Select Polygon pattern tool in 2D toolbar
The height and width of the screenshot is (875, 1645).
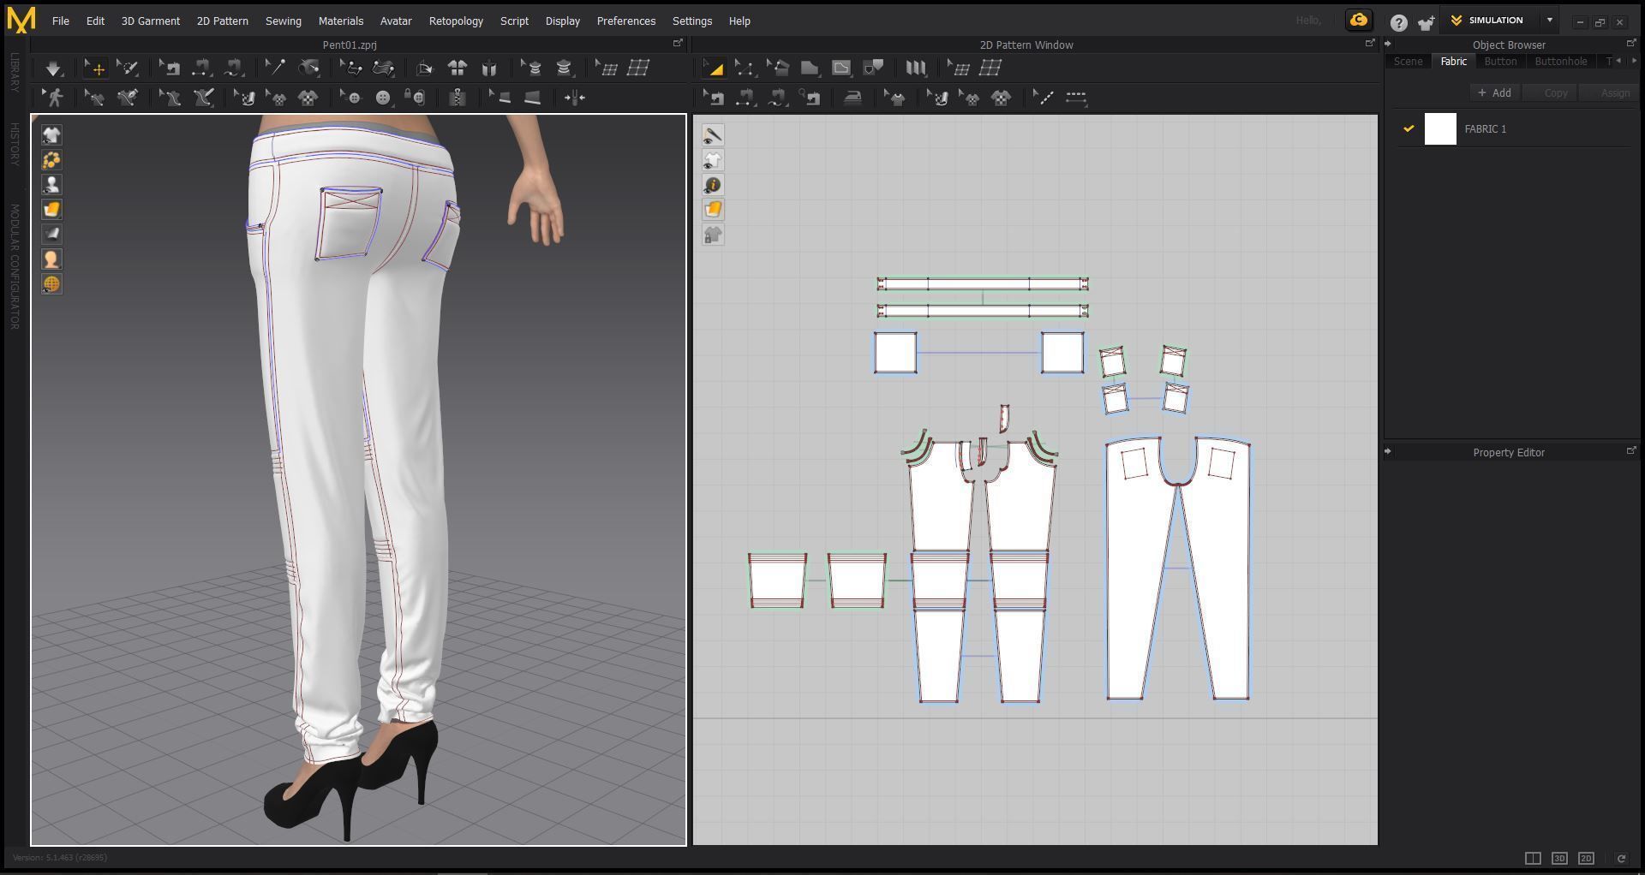click(810, 68)
